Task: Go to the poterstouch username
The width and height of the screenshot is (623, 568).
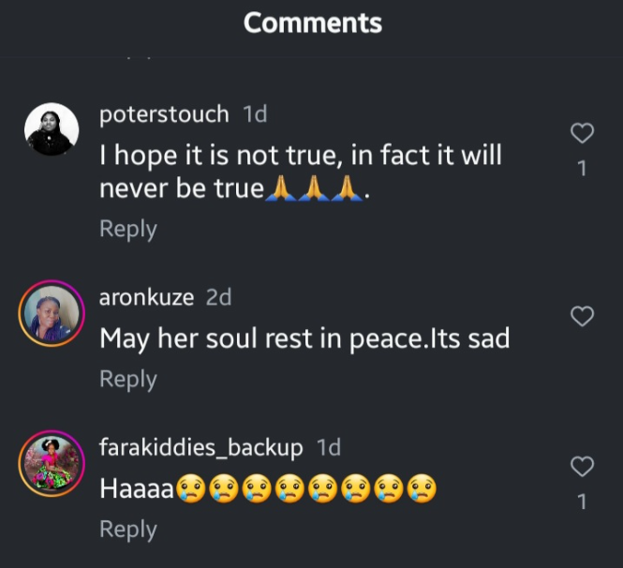Action: [164, 114]
